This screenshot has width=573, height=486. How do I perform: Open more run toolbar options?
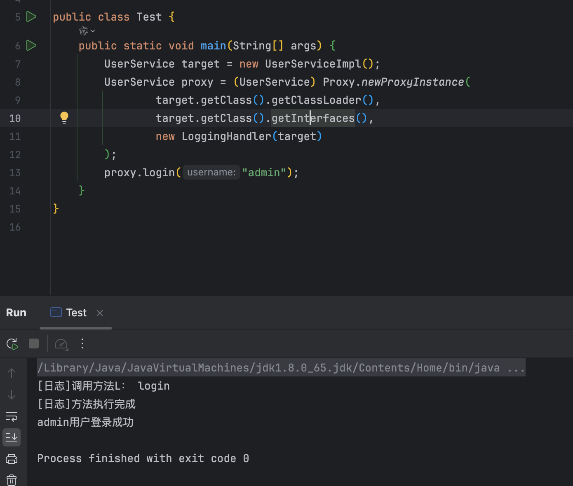(82, 343)
